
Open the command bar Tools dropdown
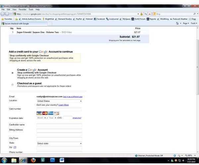[194, 23]
